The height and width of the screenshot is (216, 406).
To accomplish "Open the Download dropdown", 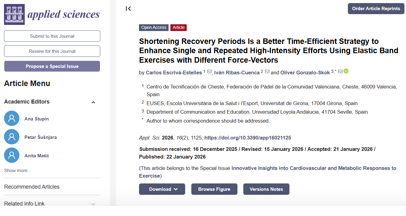I will click(162, 189).
